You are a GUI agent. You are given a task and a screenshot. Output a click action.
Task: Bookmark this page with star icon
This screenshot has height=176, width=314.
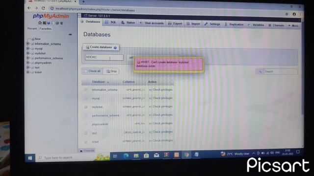click(x=287, y=14)
